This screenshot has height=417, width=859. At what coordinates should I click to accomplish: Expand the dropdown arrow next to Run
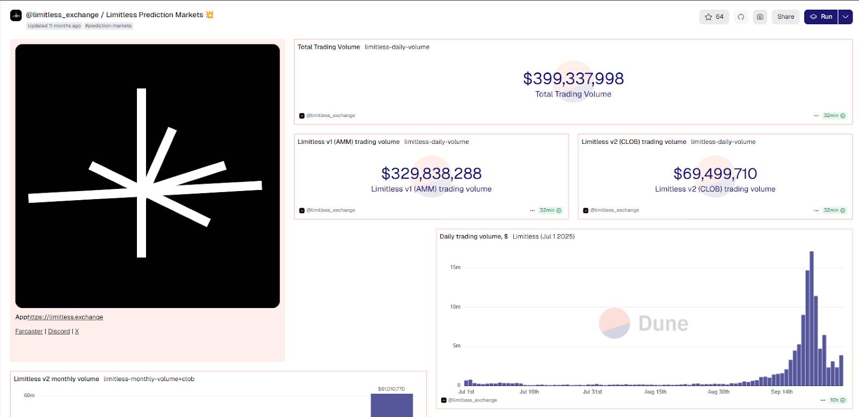coord(846,17)
